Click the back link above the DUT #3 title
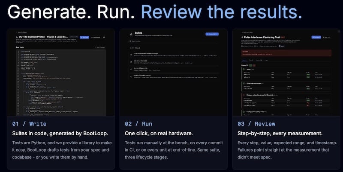 [21, 32]
